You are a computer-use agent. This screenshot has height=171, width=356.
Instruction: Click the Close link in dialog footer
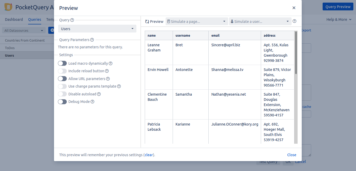(x=292, y=155)
